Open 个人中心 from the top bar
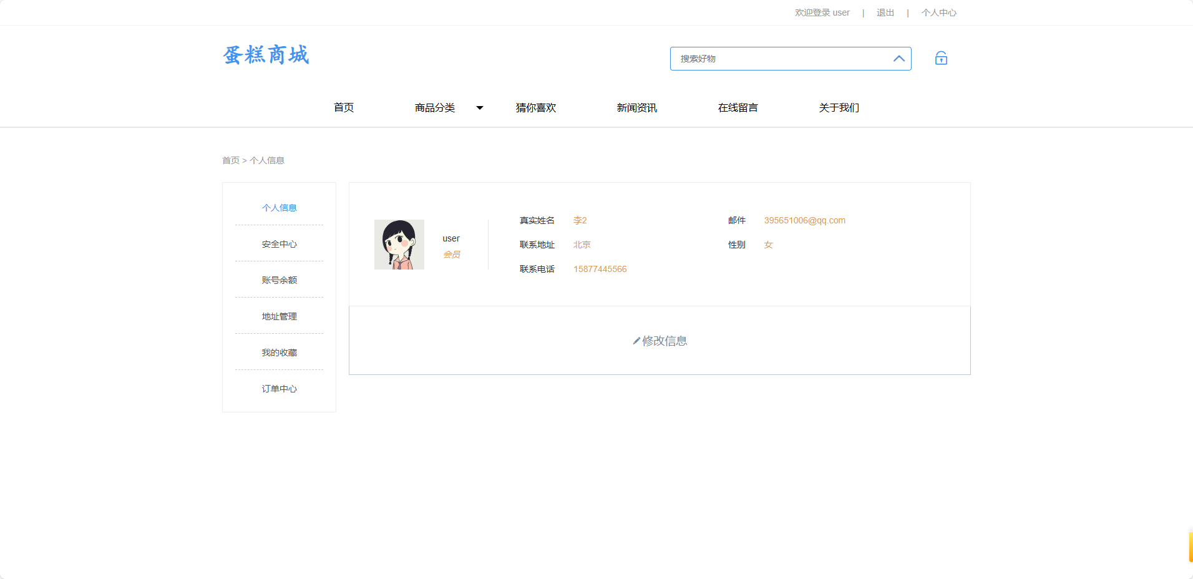The image size is (1193, 579). pos(939,12)
